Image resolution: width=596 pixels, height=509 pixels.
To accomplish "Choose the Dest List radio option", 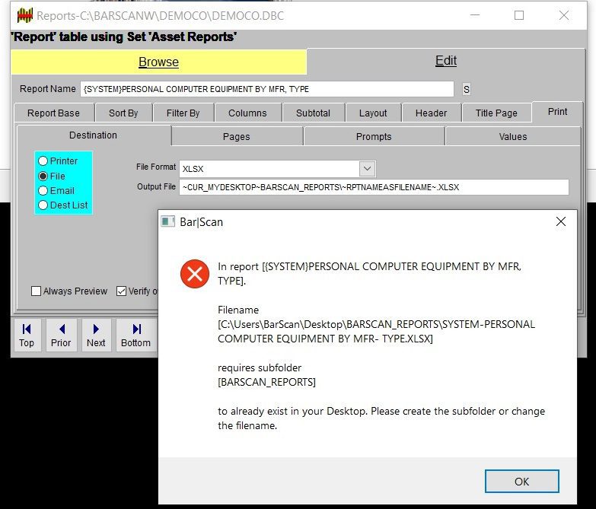I will pos(43,205).
